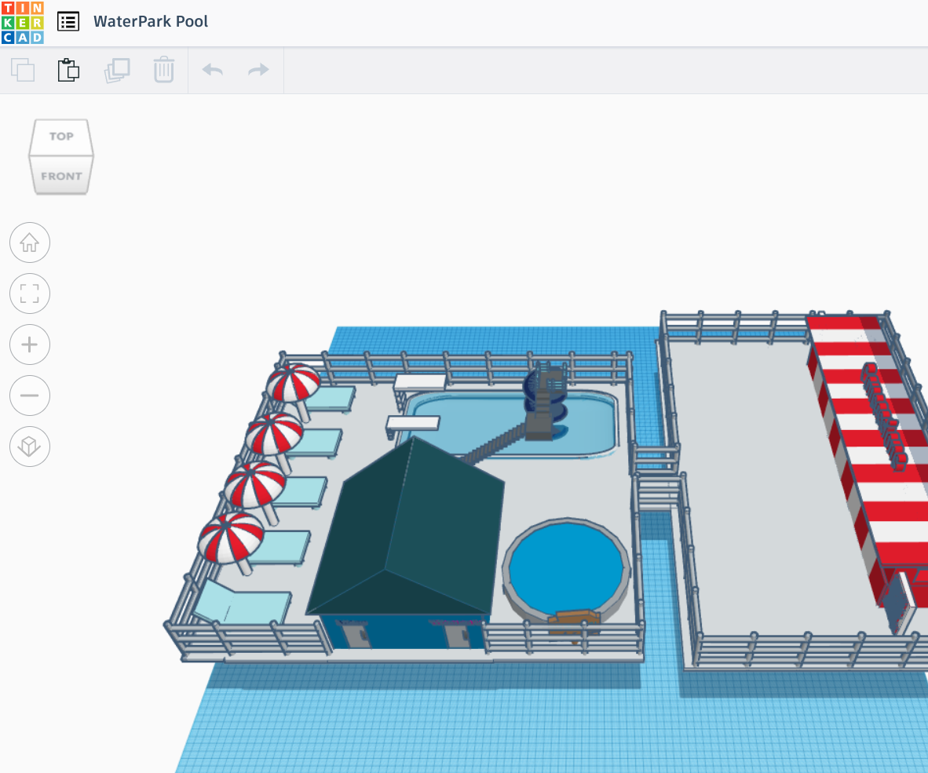Select TOP face of view cube
The height and width of the screenshot is (773, 928).
[61, 137]
